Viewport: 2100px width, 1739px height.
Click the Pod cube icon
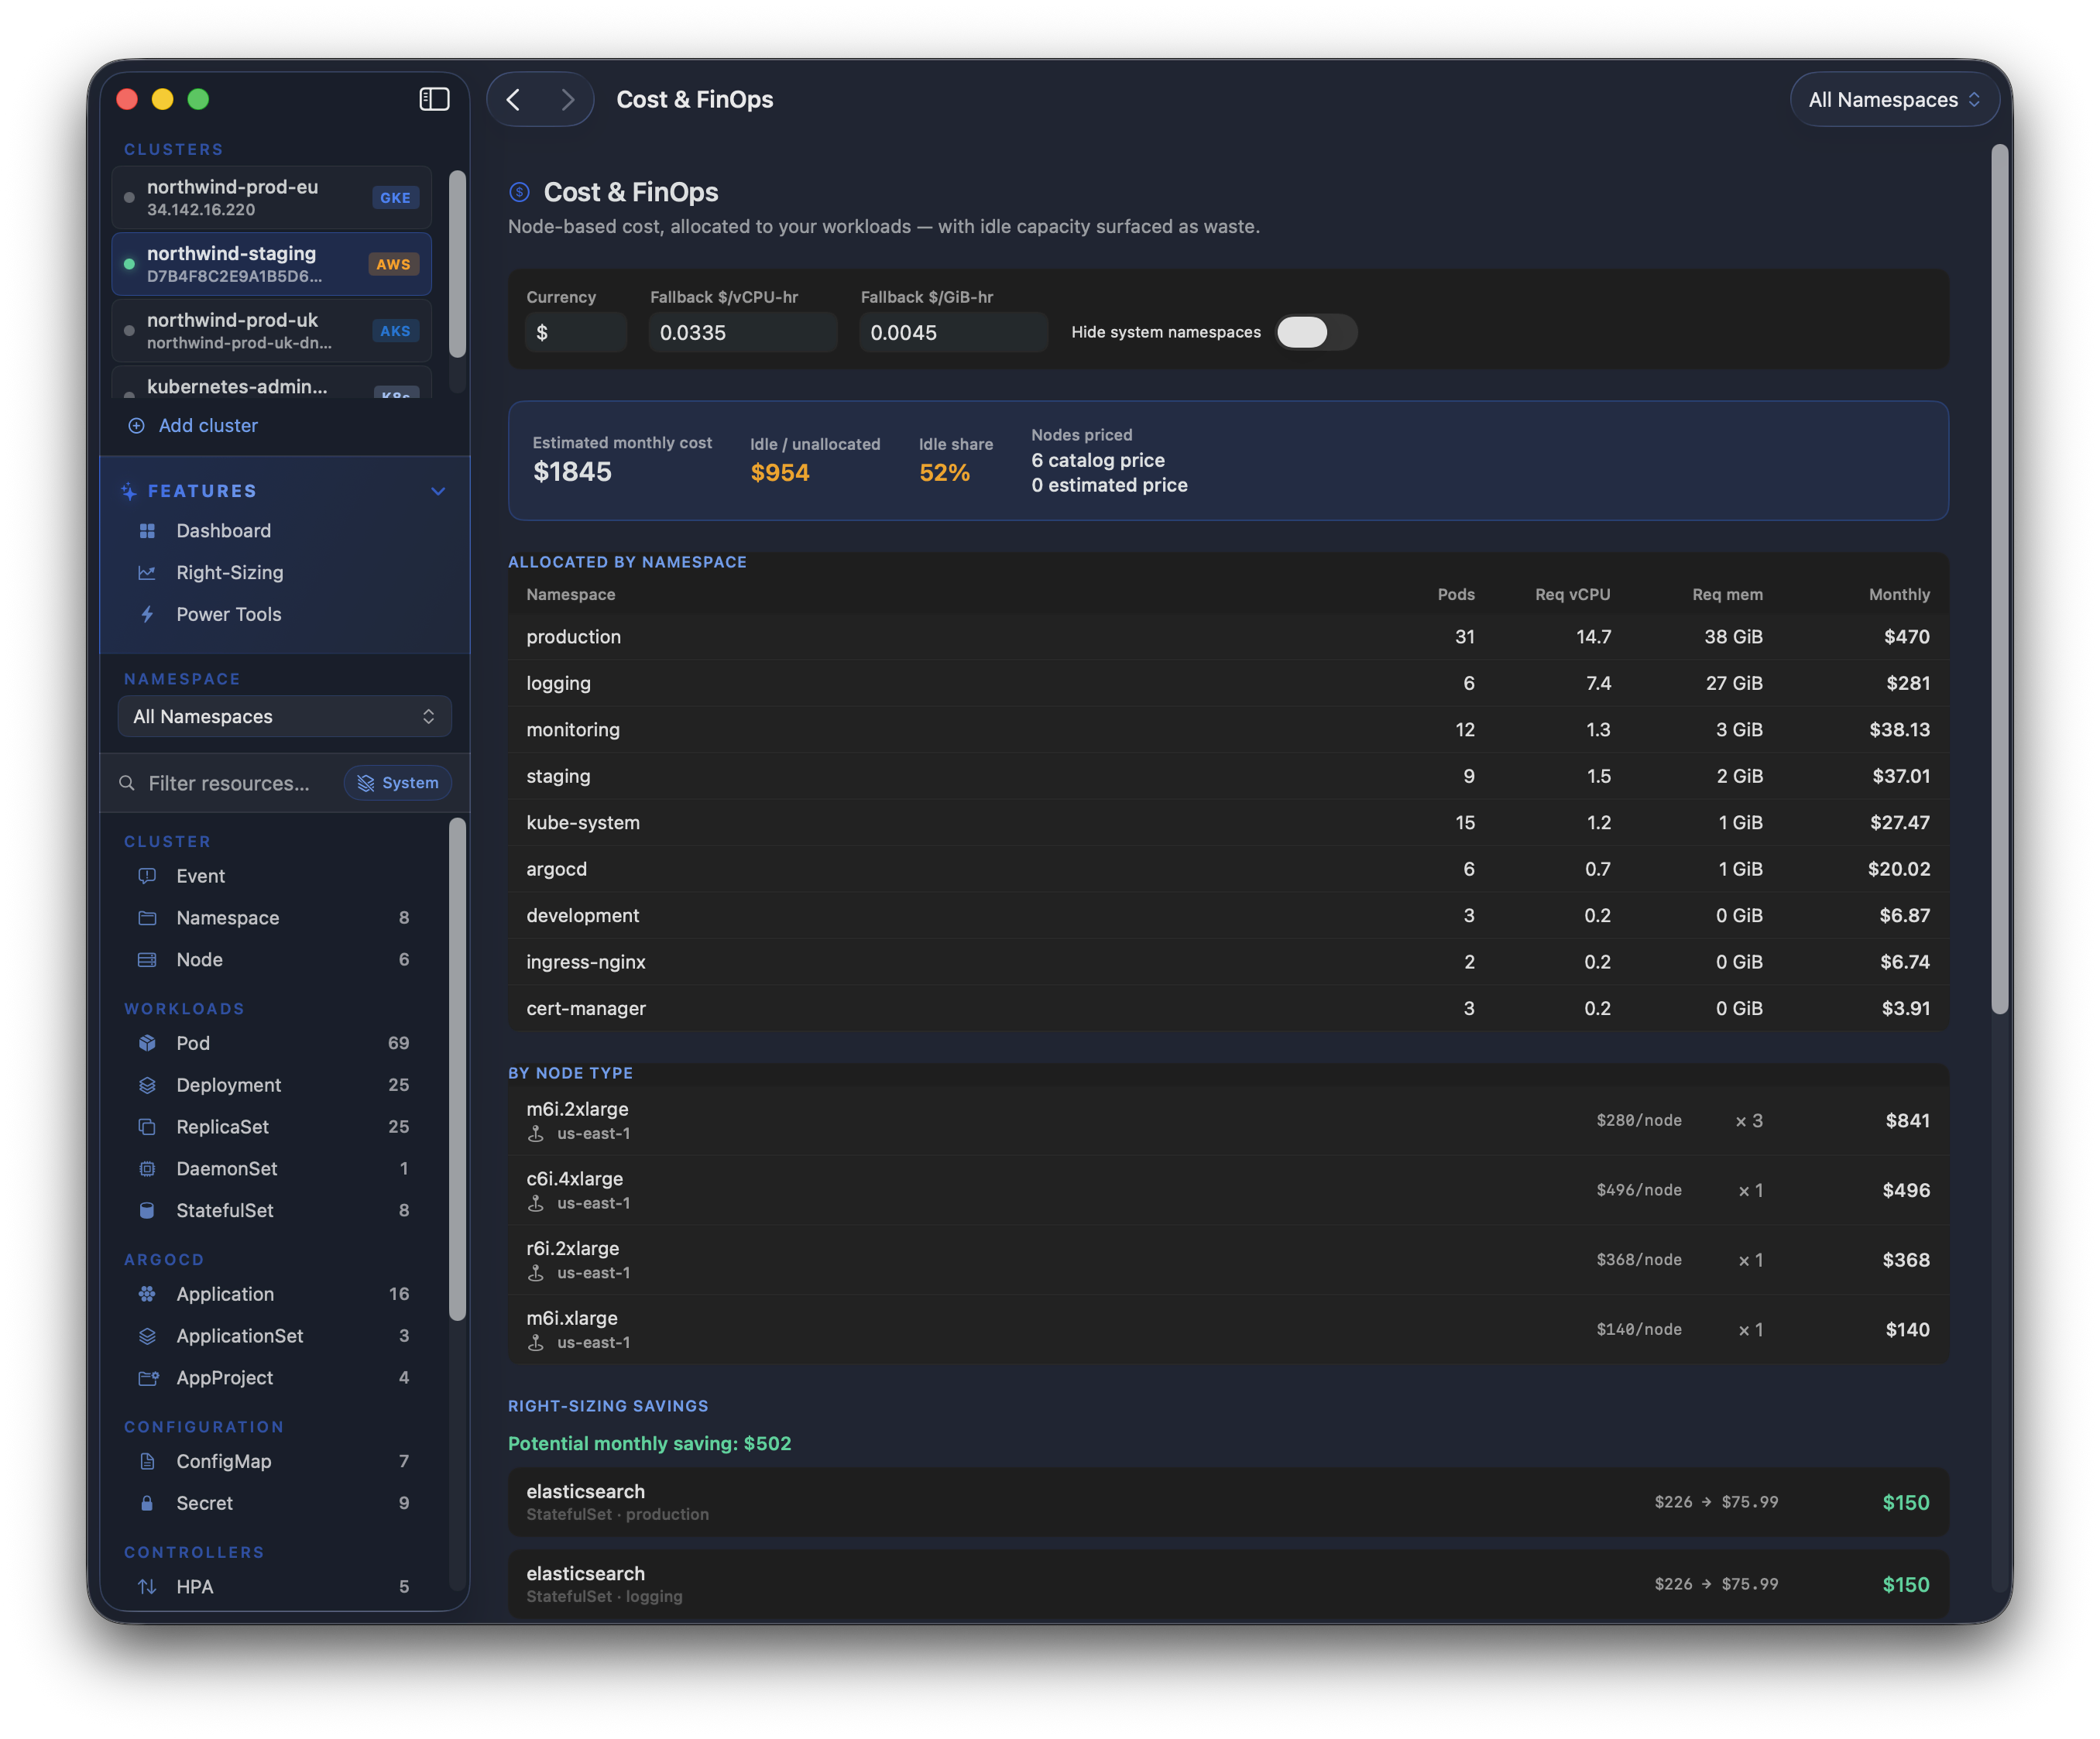click(147, 1043)
